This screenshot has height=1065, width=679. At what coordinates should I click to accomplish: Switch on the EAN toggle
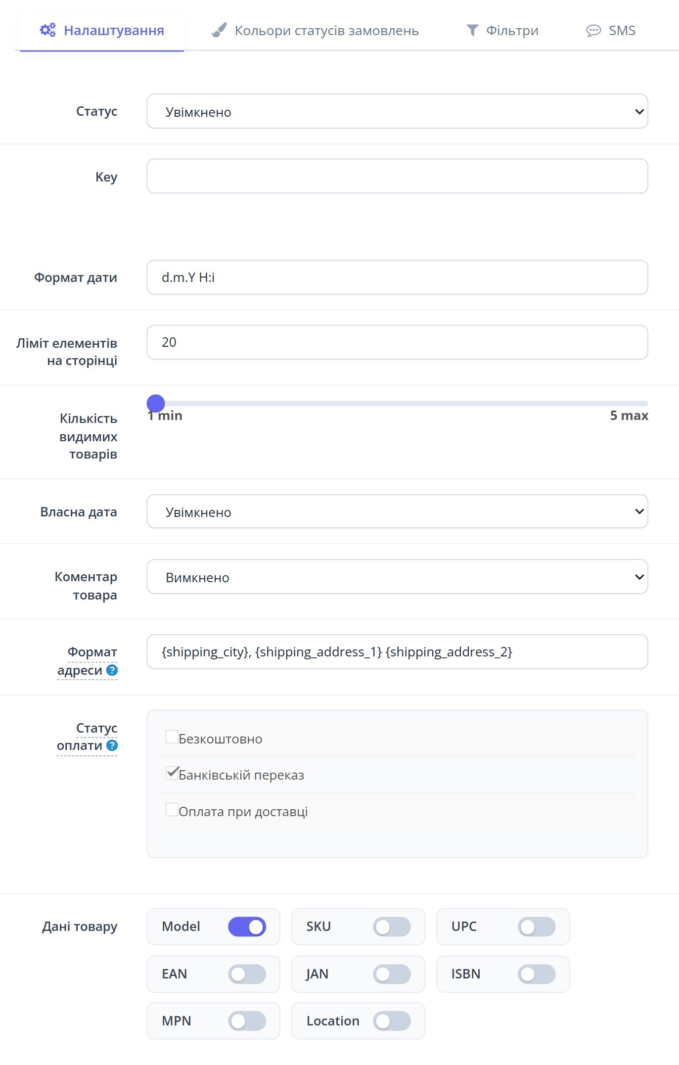coord(247,974)
